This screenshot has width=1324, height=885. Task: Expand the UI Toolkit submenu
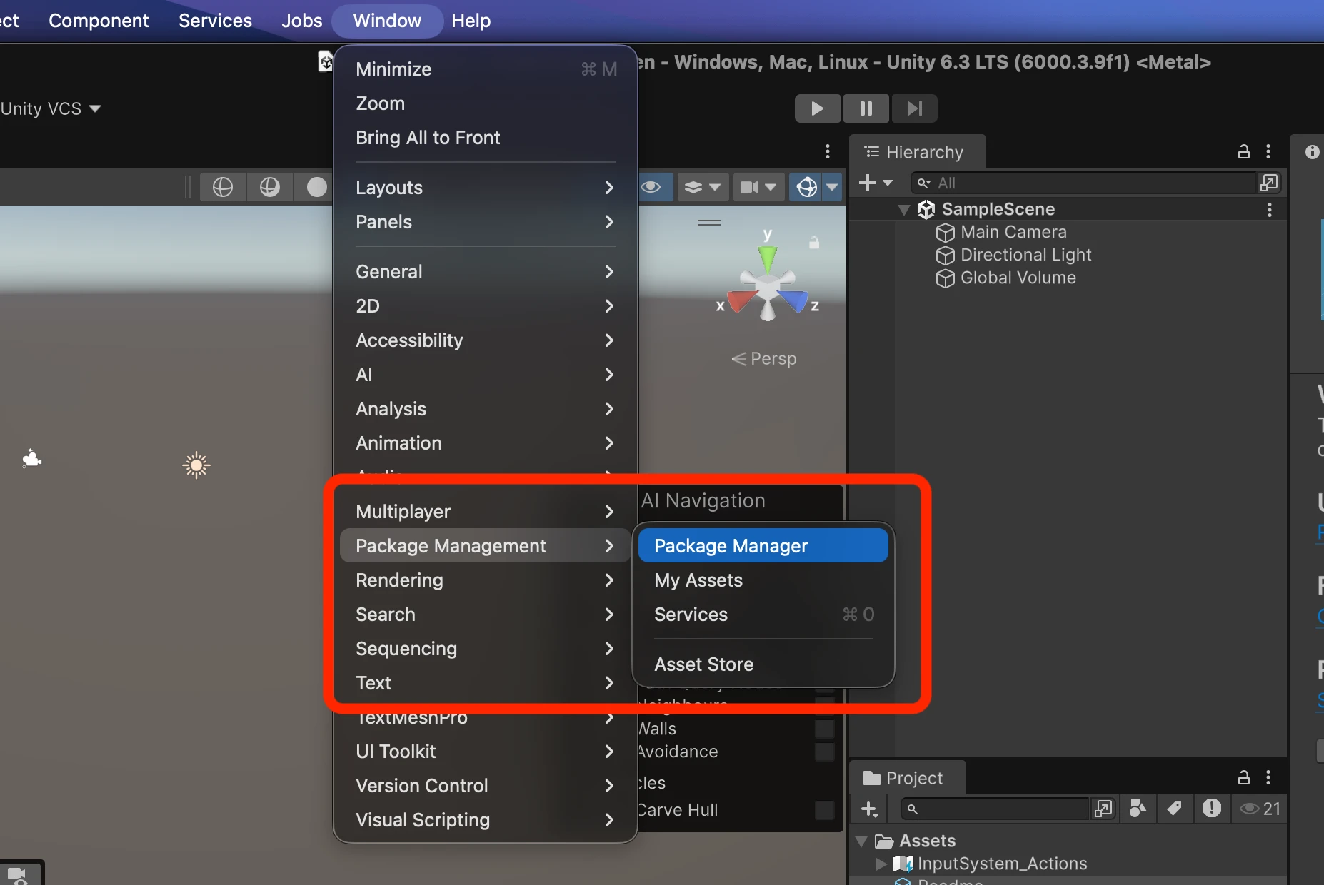(486, 752)
